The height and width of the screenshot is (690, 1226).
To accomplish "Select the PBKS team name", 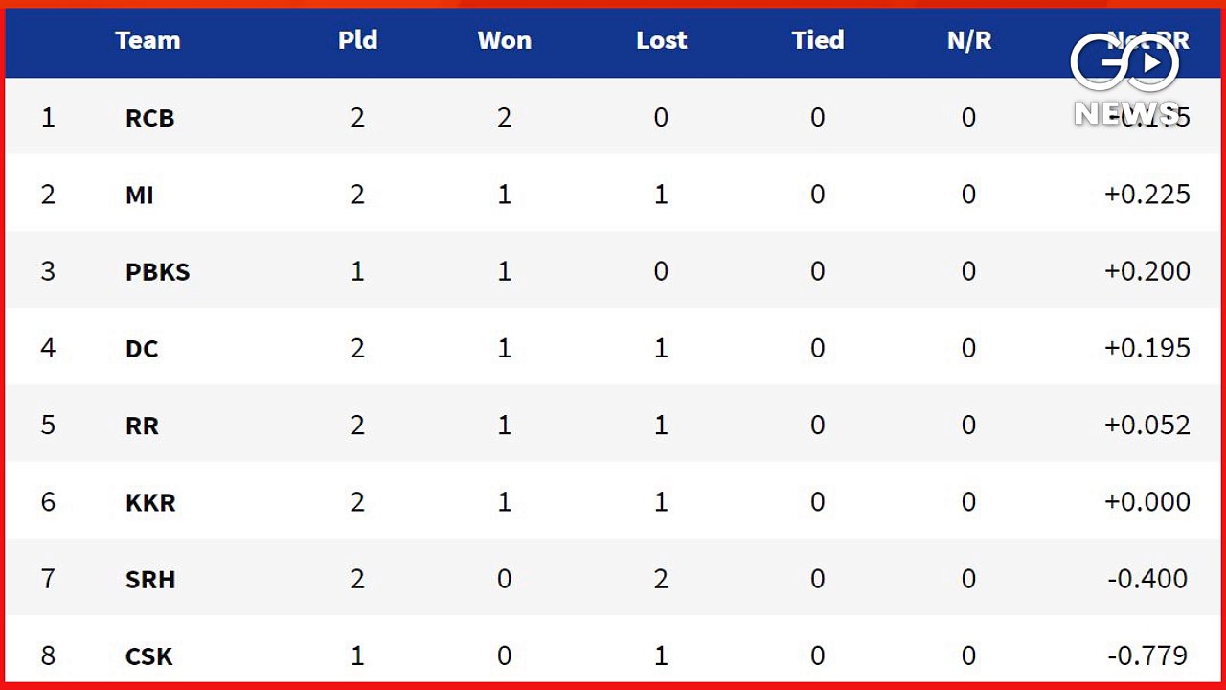I will click(158, 272).
